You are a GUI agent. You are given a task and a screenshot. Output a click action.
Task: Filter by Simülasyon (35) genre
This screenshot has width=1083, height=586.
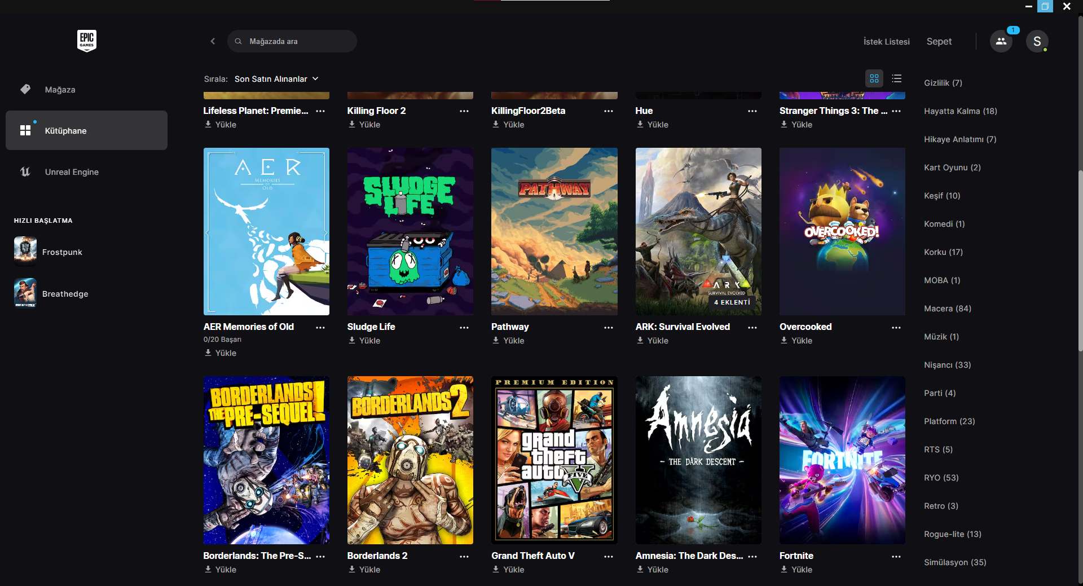click(x=955, y=562)
